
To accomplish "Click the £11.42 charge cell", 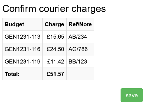I will pyautogui.click(x=56, y=62).
